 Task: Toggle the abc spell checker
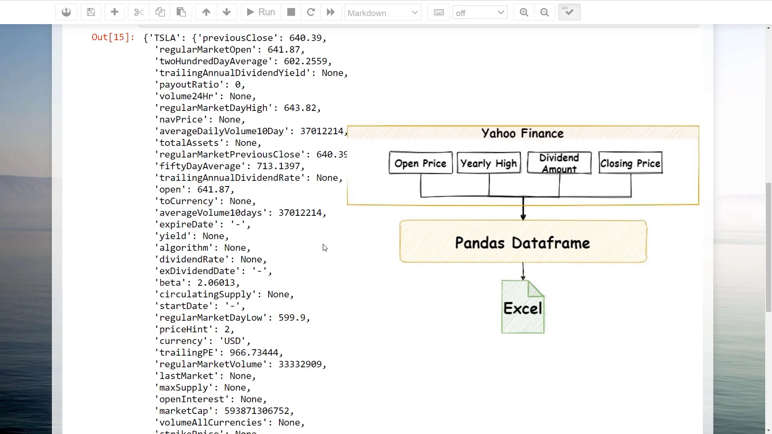pos(569,12)
